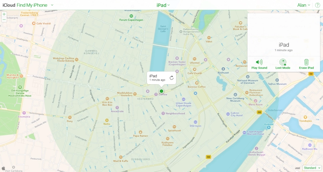Click the green iPad location dot
This screenshot has height=172, width=323.
(x=161, y=91)
